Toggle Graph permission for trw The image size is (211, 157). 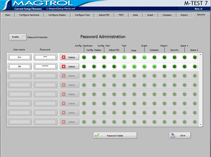144,57
